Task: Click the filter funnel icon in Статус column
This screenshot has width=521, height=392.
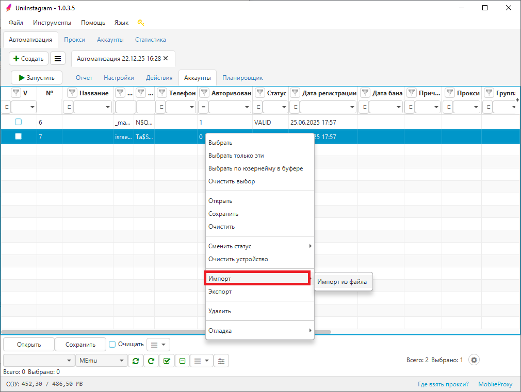Action: (x=259, y=93)
